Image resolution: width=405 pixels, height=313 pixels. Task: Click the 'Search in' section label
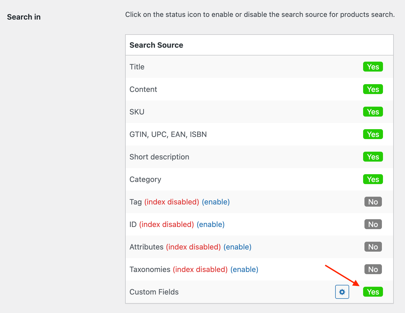pos(24,17)
